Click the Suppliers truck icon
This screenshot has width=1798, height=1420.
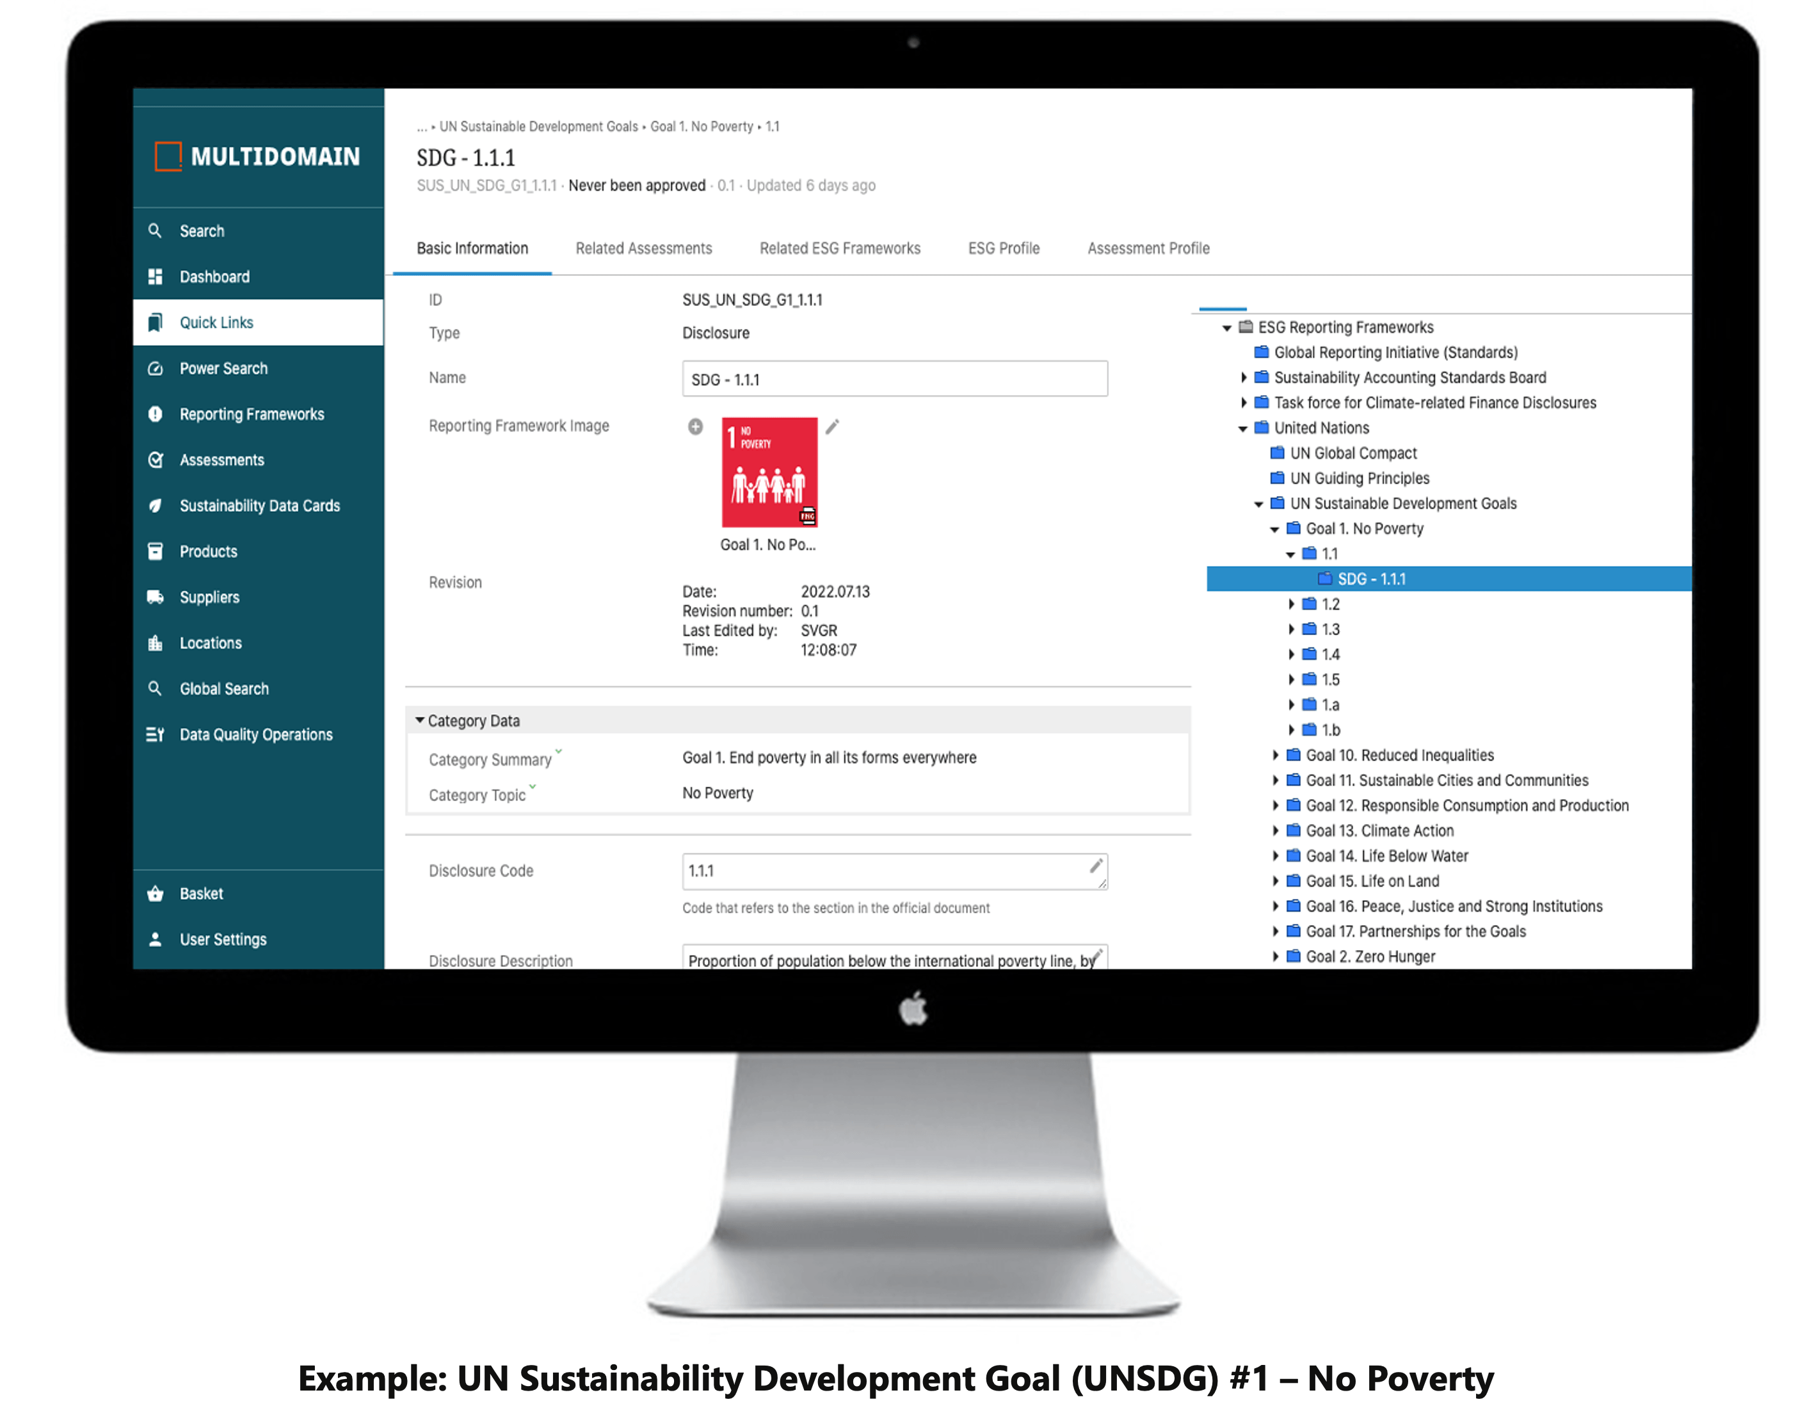tap(155, 597)
